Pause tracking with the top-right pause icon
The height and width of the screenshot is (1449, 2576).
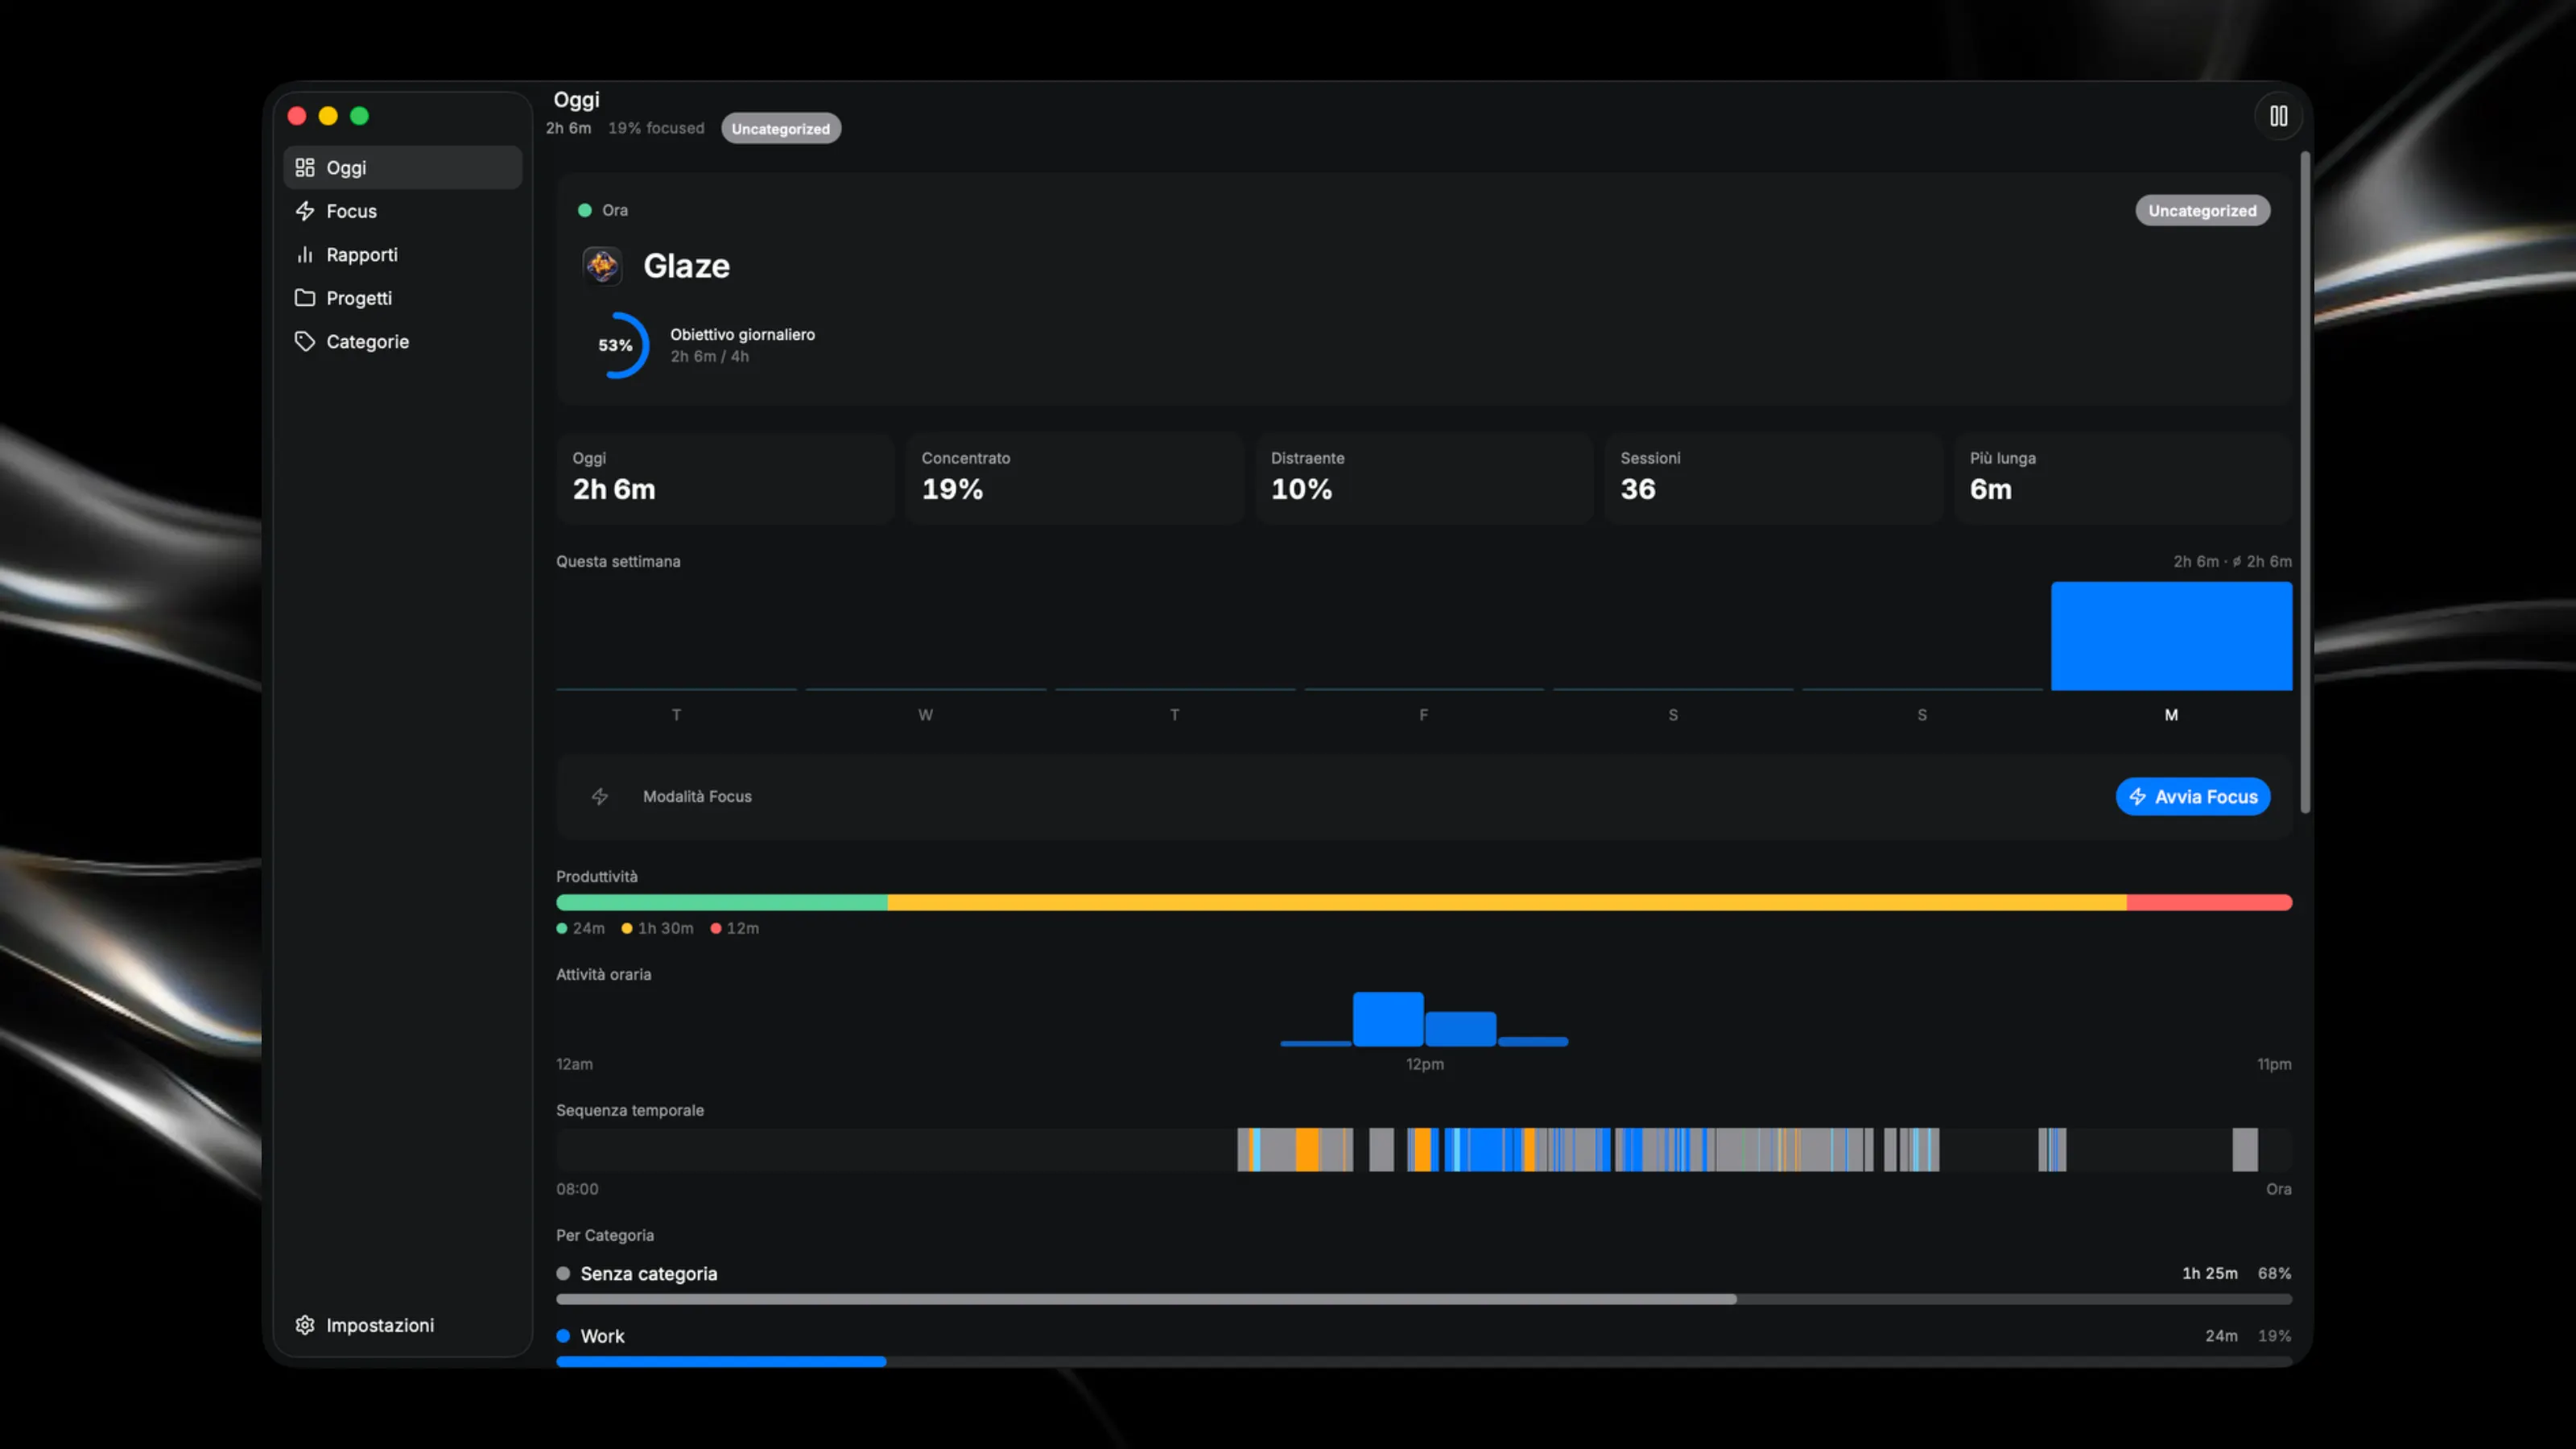[2278, 116]
